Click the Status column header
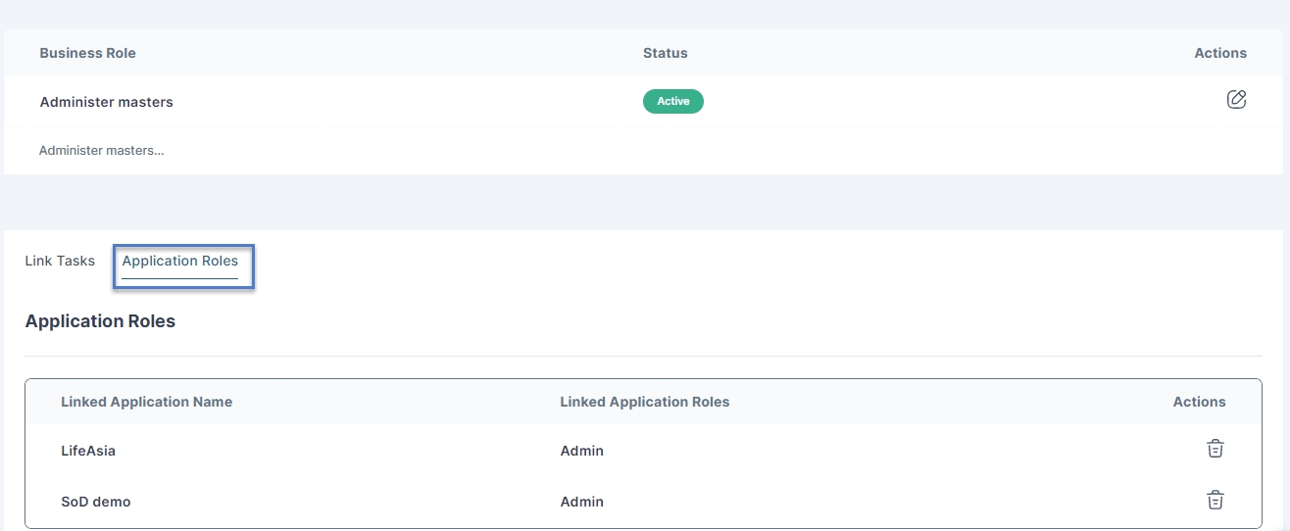 (x=665, y=53)
